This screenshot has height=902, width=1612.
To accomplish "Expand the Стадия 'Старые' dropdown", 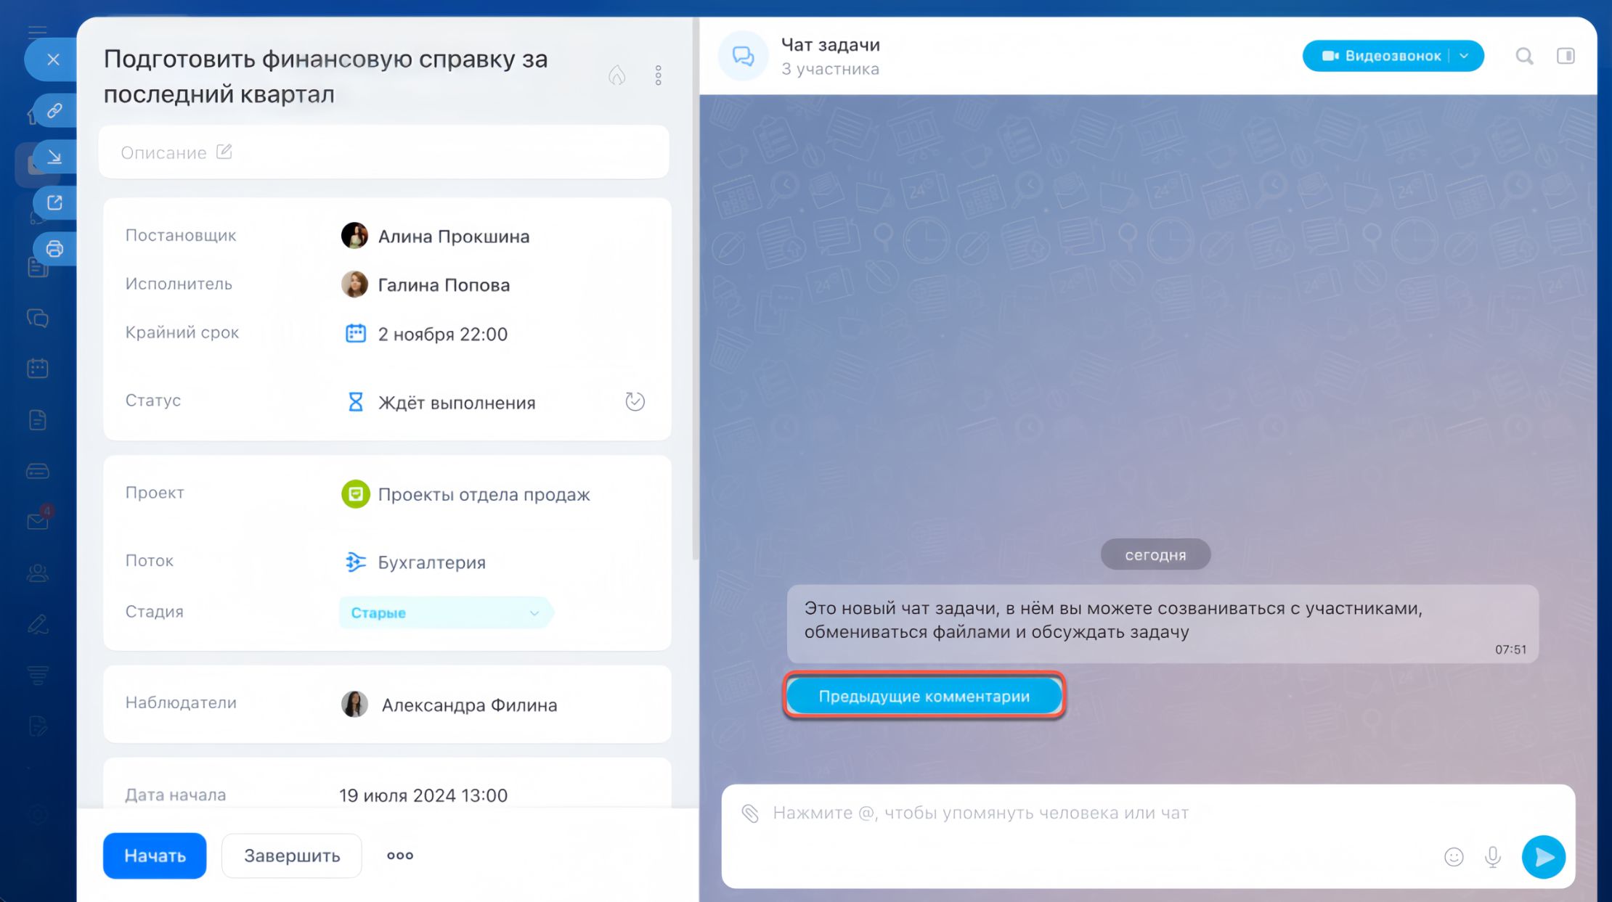I will 534,612.
